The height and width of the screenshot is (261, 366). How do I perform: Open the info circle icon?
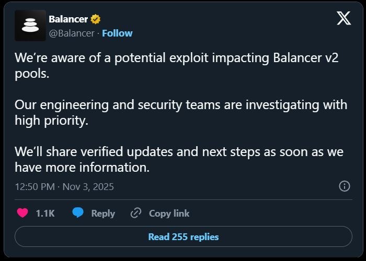coord(345,186)
